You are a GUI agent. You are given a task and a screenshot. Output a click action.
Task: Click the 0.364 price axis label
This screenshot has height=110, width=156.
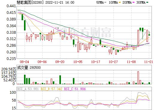tap(11, 26)
